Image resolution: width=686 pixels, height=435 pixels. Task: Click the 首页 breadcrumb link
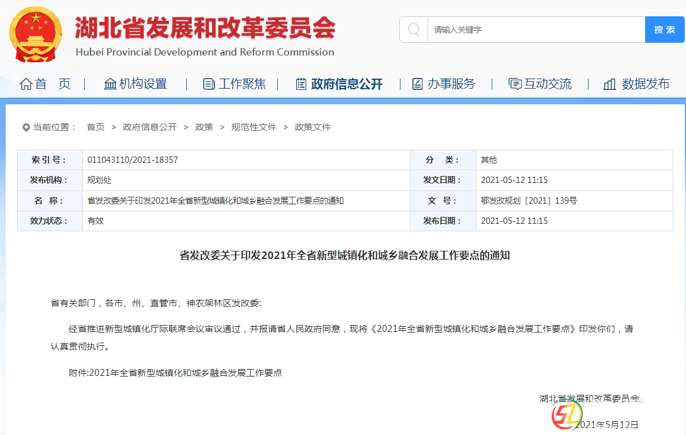[96, 127]
